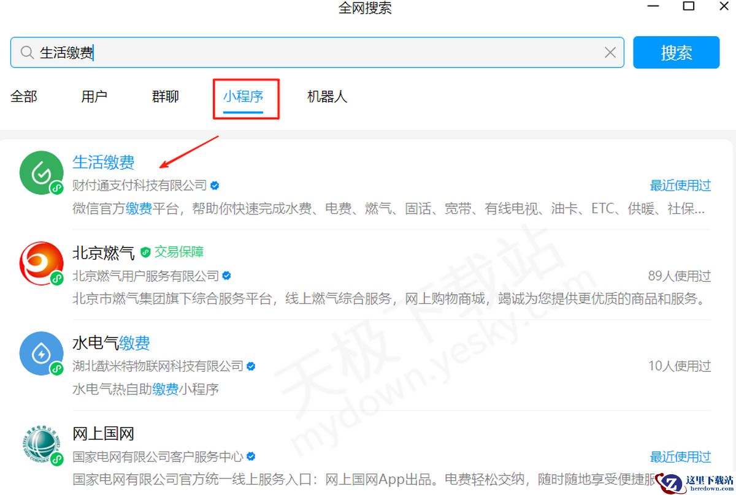Open the red 北京燃气 logo icon
The width and height of the screenshot is (736, 495).
pyautogui.click(x=42, y=263)
